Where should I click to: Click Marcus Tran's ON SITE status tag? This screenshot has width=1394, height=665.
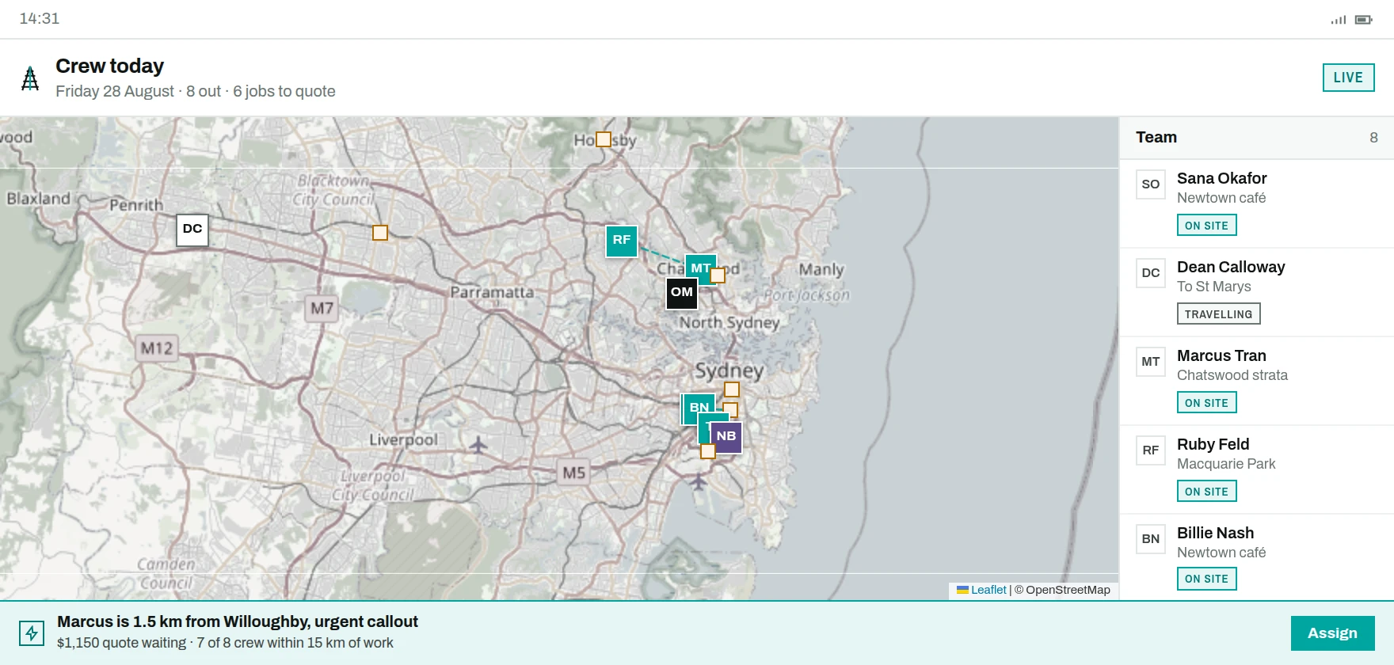coord(1206,403)
